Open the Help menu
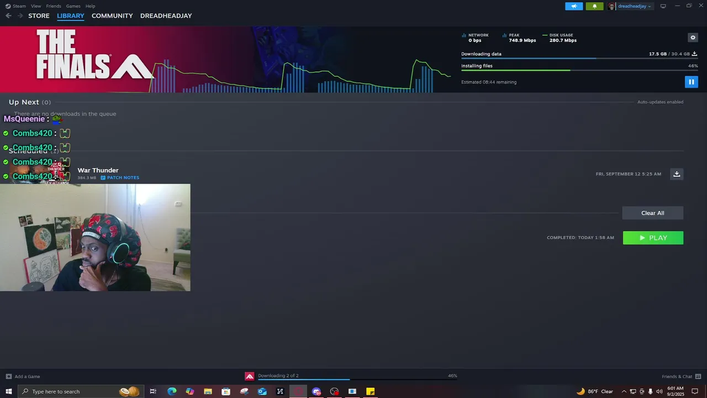Viewport: 707px width, 398px height. click(x=90, y=6)
